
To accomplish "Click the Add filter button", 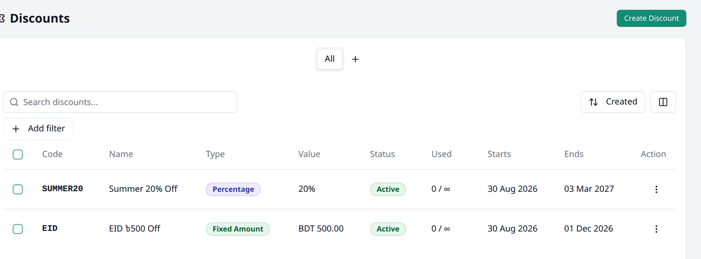I will (x=38, y=129).
